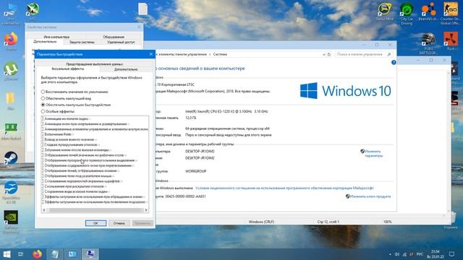Open Предотвращение выполнения данных tab
463x260 pixels.
(x=95, y=64)
